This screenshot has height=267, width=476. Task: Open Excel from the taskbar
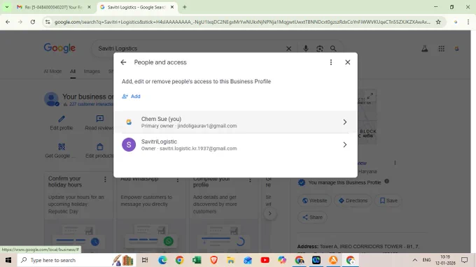pos(197,260)
